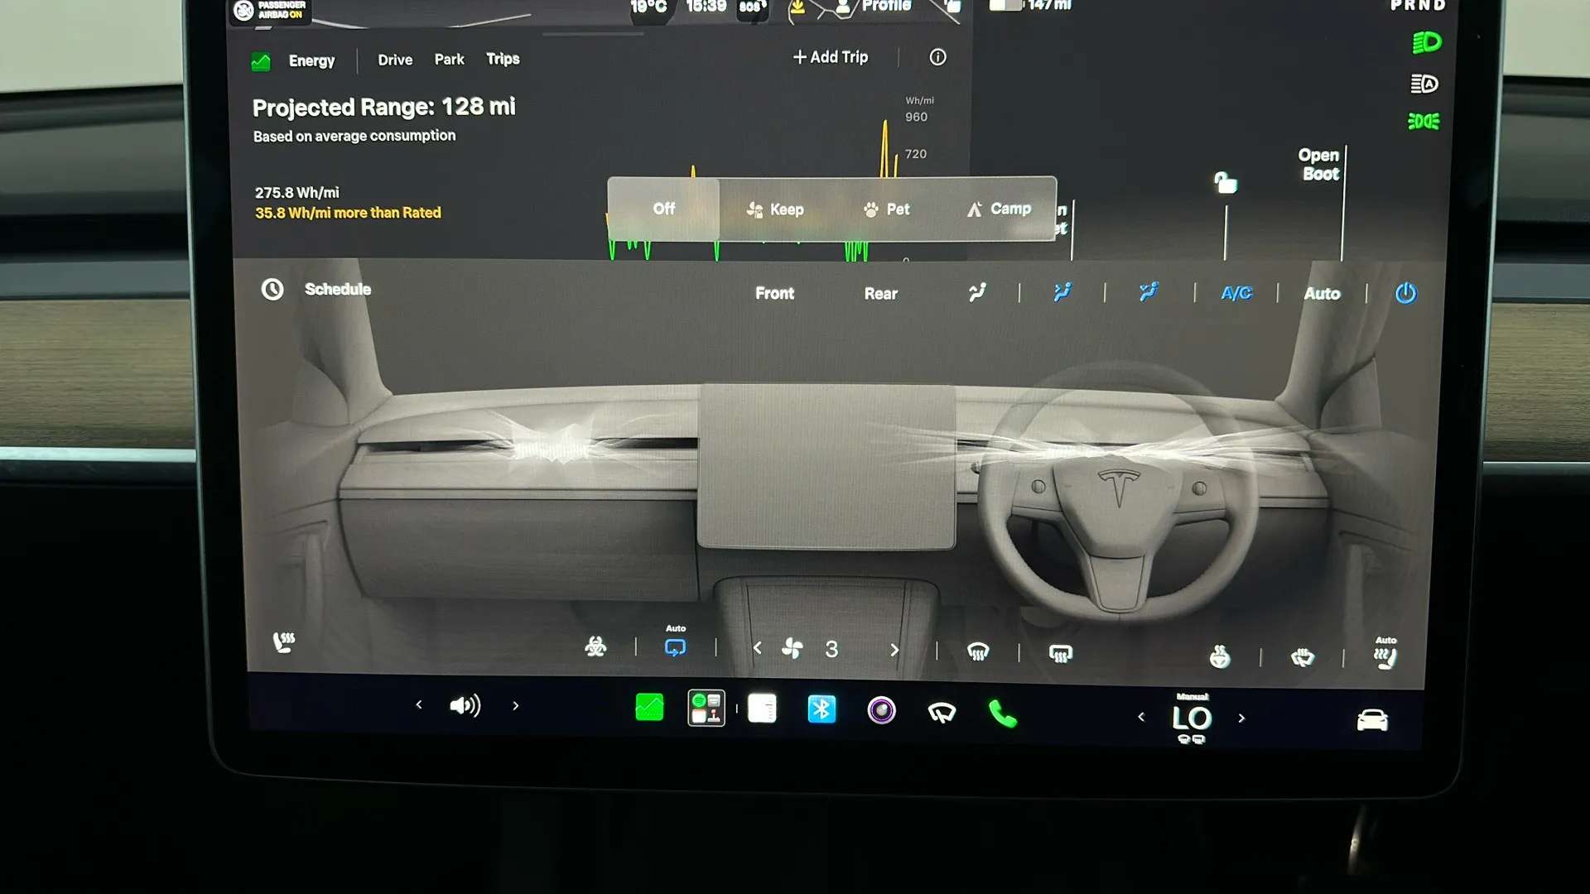
Task: Increase fan speed with right arrow
Action: (894, 651)
